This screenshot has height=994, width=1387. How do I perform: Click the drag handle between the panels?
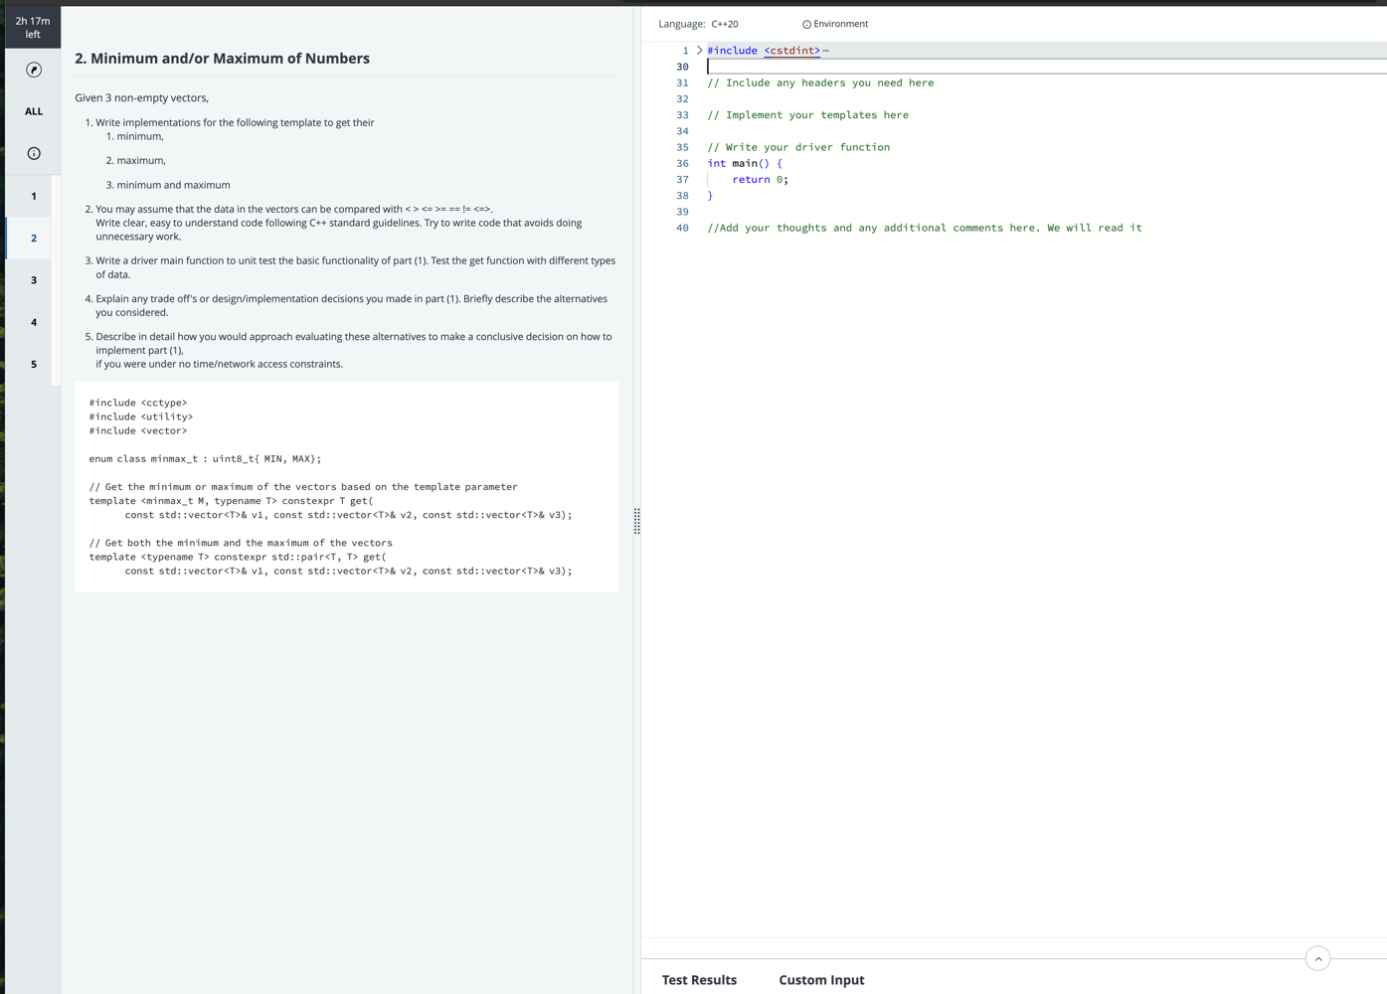(x=636, y=521)
